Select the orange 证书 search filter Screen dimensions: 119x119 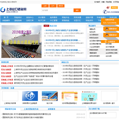(53, 6)
